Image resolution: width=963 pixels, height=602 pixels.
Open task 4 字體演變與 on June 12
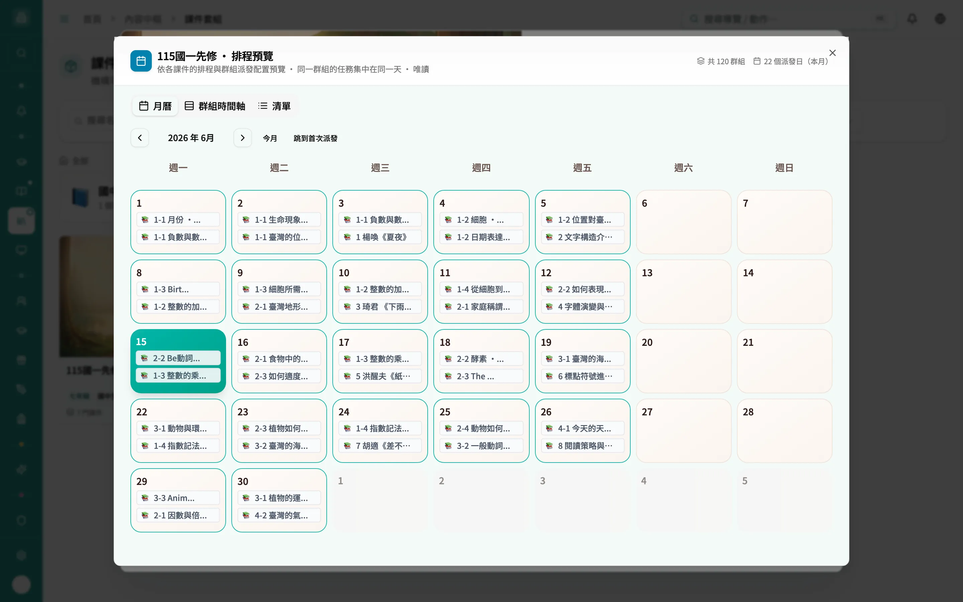click(x=582, y=307)
